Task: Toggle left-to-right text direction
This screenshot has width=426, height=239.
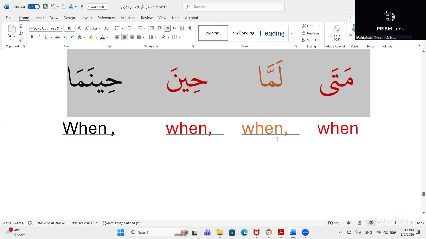Action: coord(167,28)
